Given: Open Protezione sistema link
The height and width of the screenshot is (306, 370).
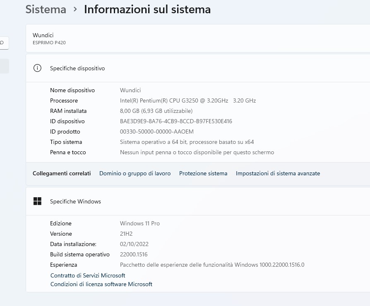Looking at the screenshot, I should pos(203,173).
